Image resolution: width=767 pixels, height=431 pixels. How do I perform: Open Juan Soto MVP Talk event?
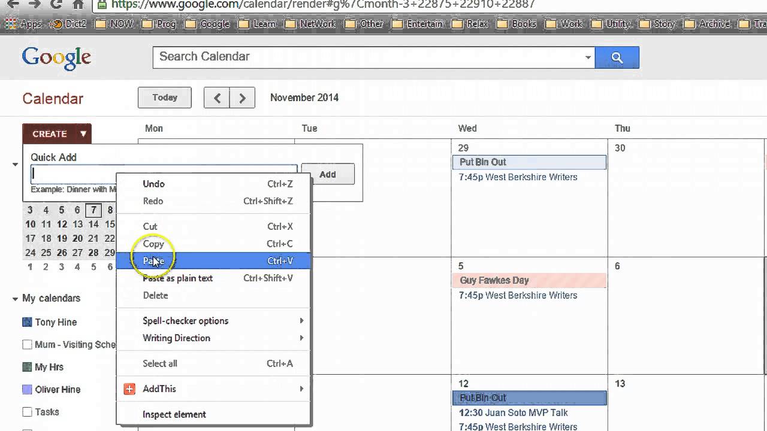pyautogui.click(x=513, y=412)
